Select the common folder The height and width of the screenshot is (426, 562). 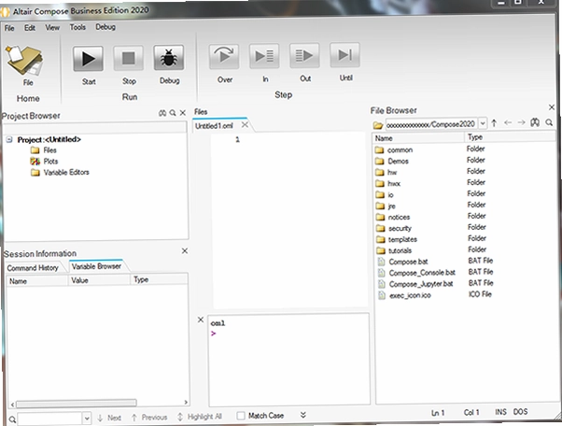400,149
